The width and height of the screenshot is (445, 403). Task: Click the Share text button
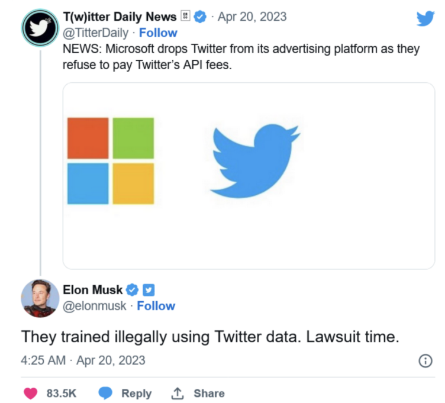209,394
